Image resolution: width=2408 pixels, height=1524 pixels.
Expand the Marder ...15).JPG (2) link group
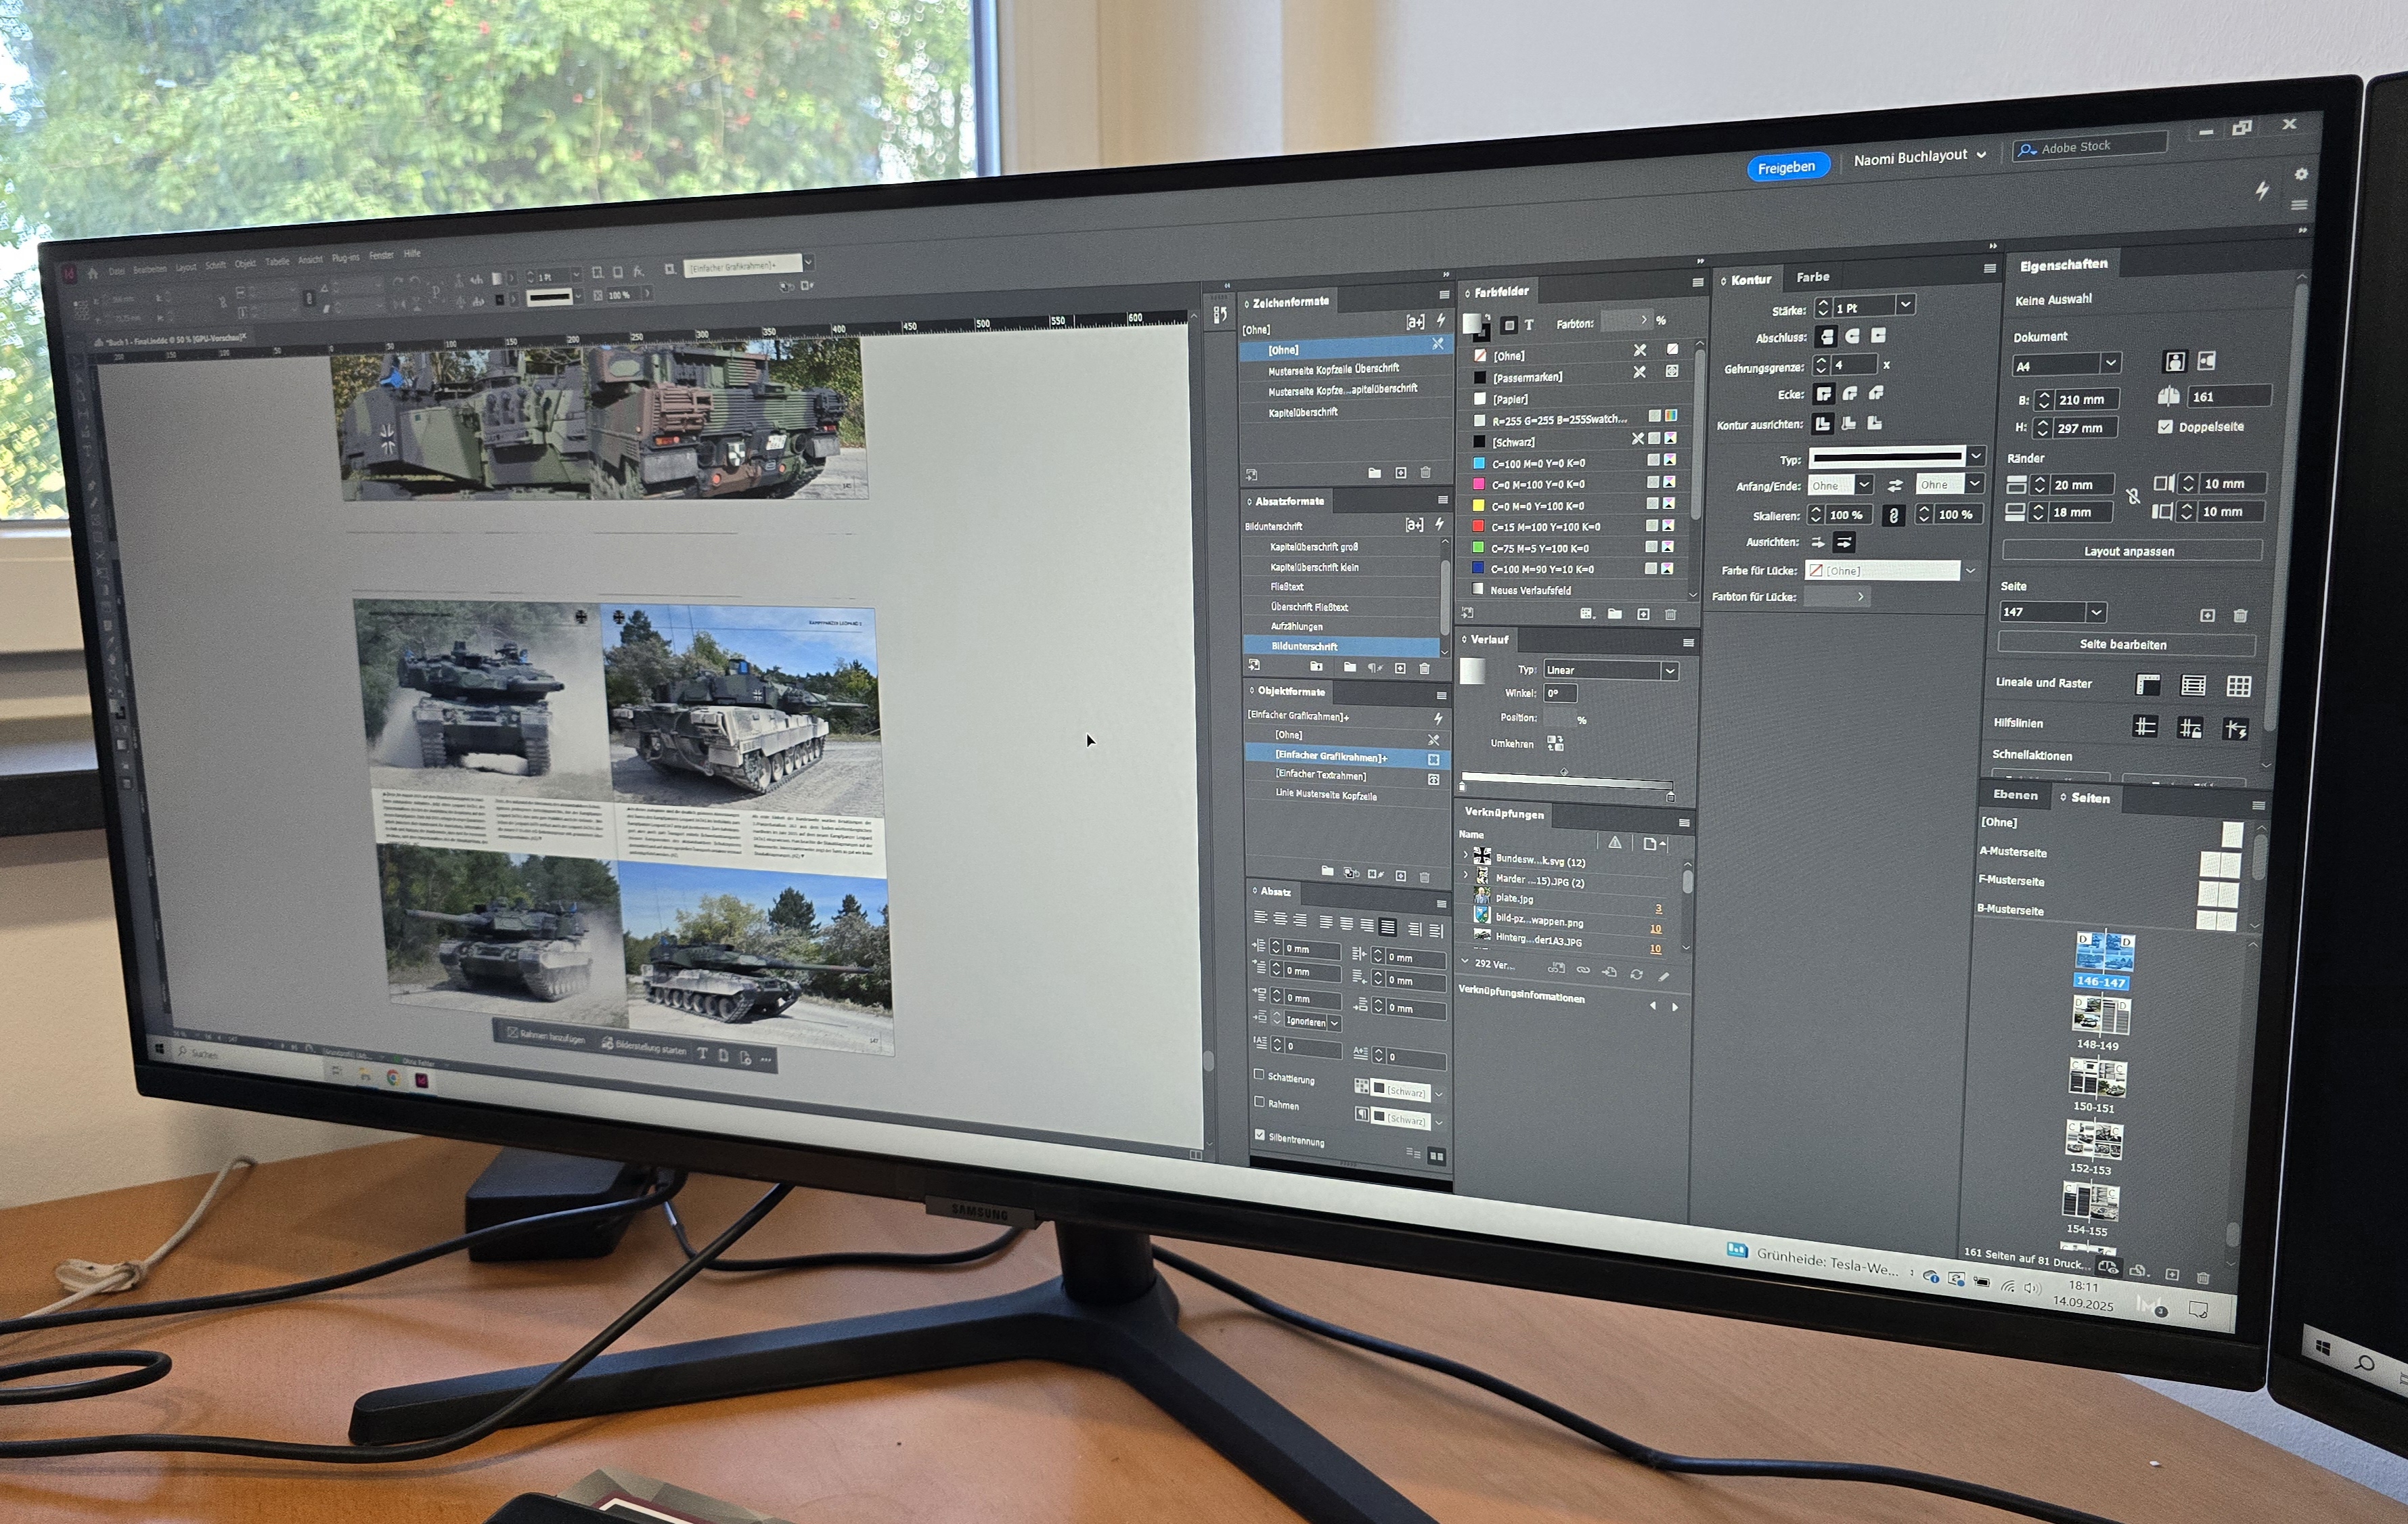coord(1466,875)
